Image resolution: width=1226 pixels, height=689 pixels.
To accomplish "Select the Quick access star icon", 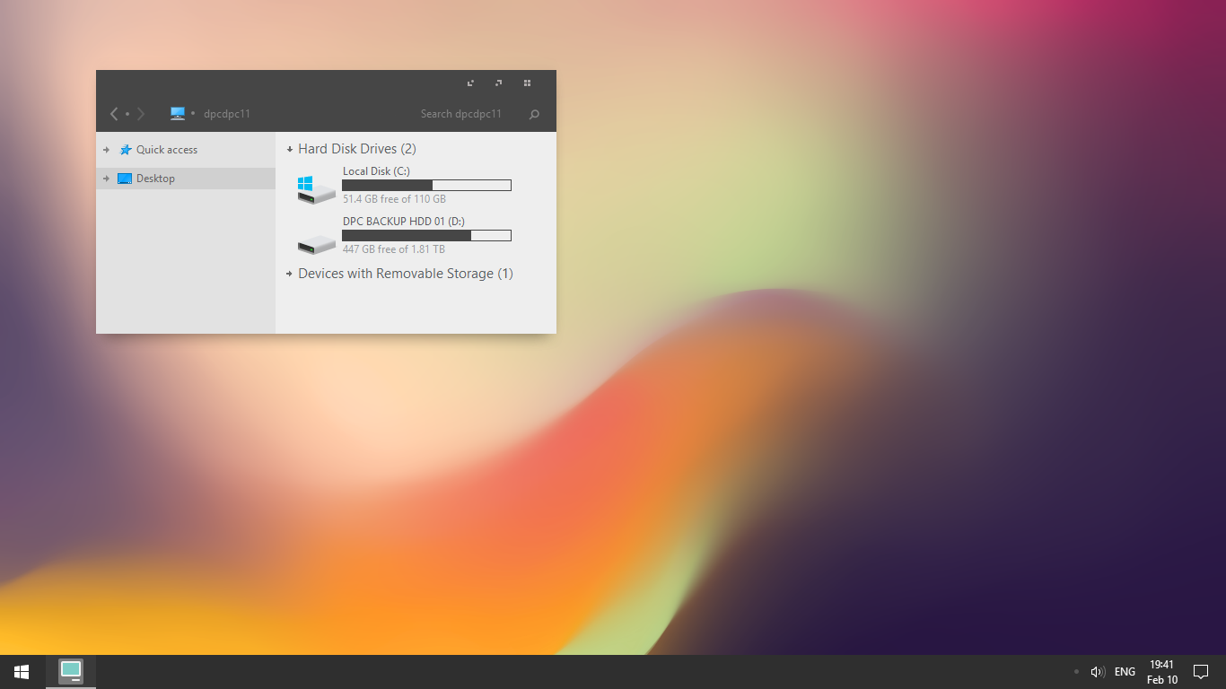I will [126, 149].
